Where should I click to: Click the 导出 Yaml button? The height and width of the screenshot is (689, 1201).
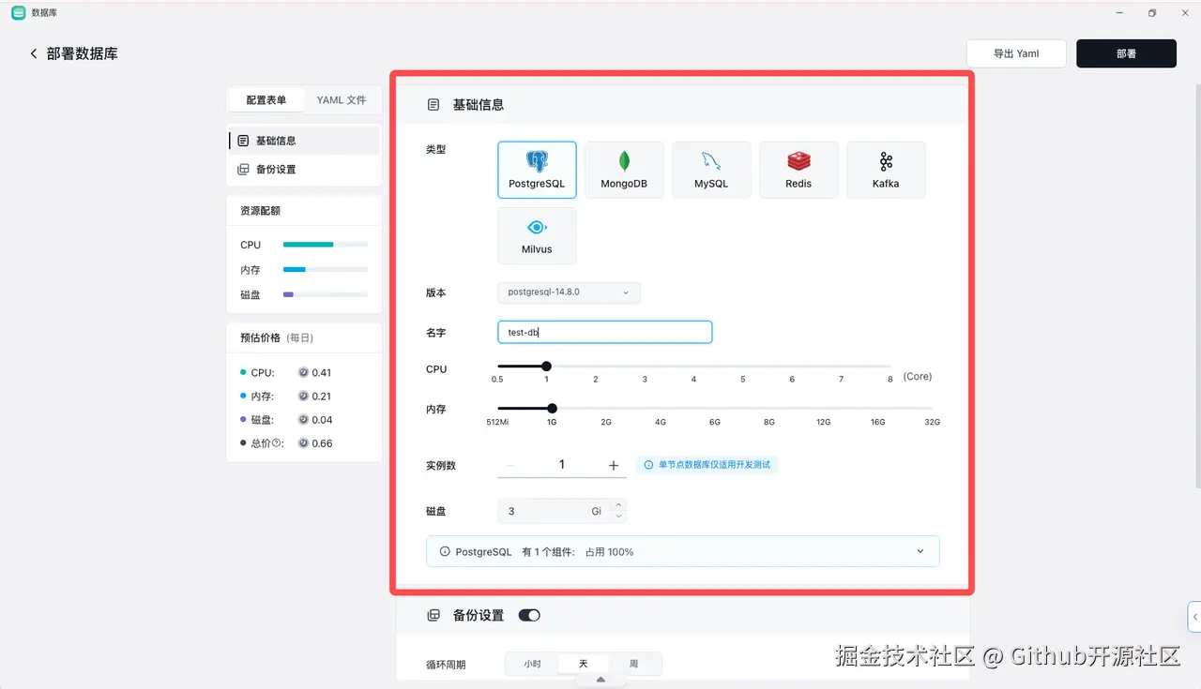[x=1016, y=53]
